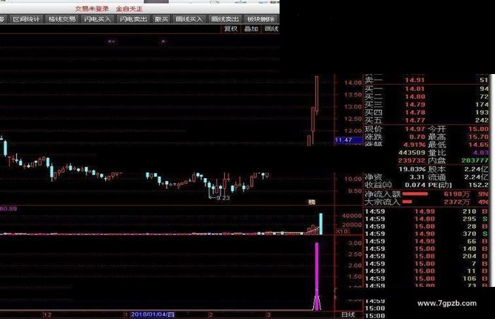Click the 闪电买入 quick-buy button
Image resolution: width=495 pixels, height=319 pixels.
98,19
